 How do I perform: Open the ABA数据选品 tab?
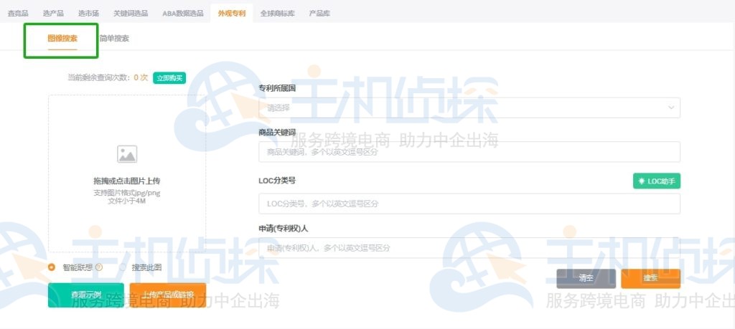183,13
